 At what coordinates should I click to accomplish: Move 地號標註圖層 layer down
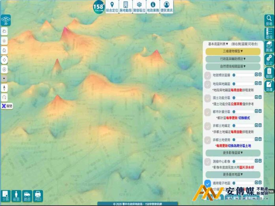tap(260, 75)
